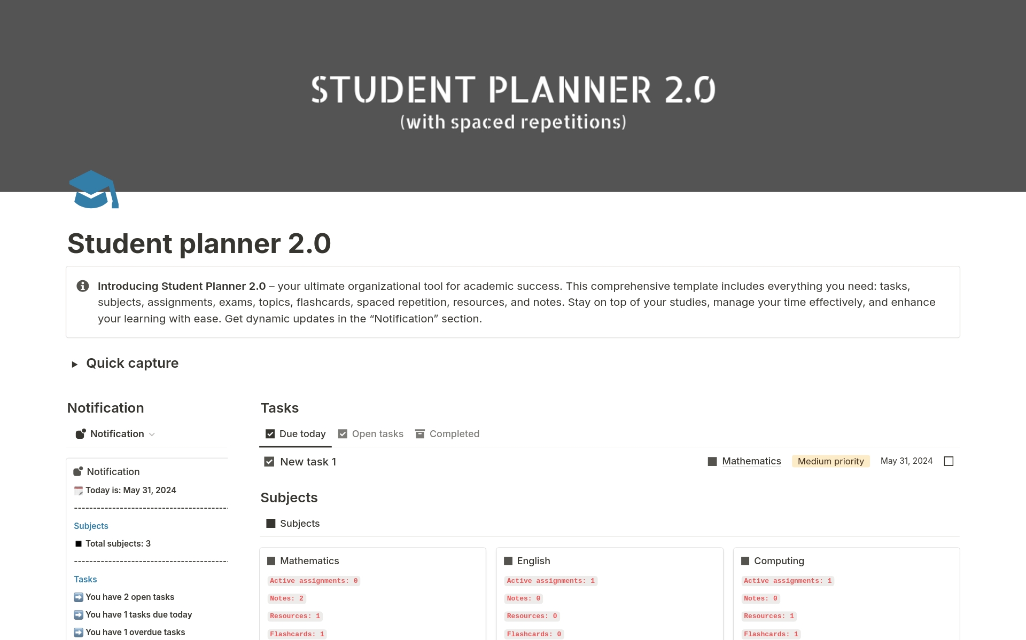Click the calendar icon beside Today is

pos(79,491)
